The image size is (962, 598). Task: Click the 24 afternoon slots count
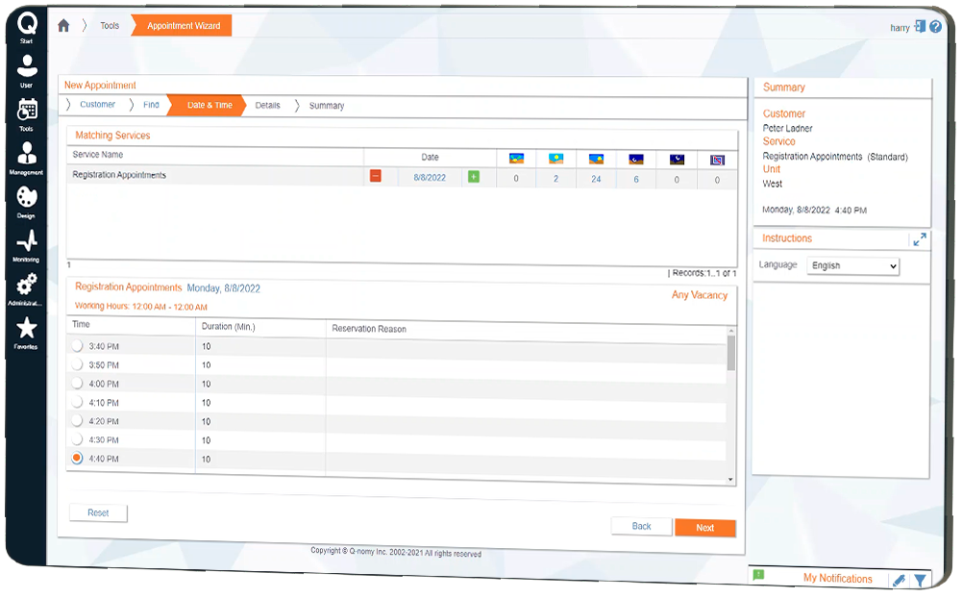coord(596,179)
